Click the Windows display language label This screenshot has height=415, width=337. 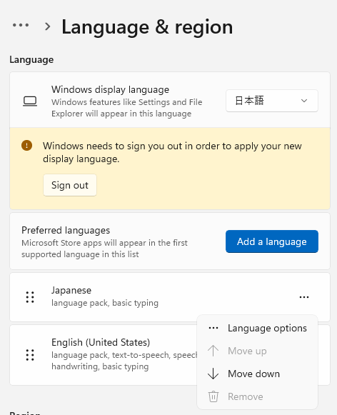point(110,89)
